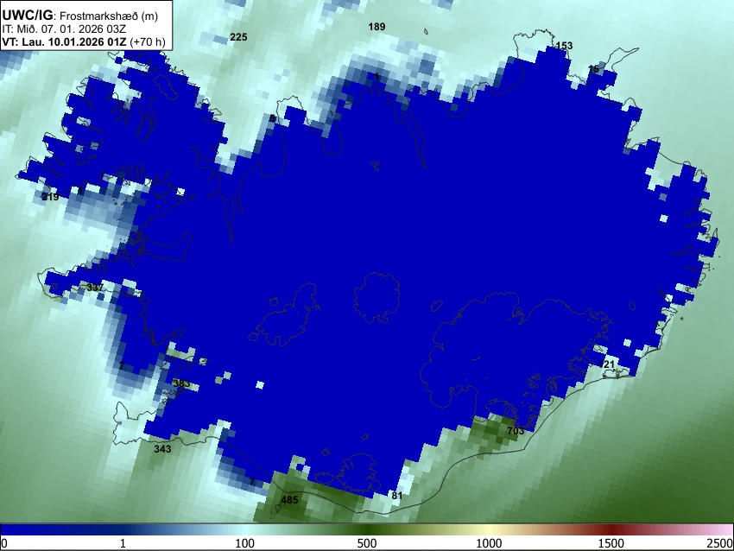This screenshot has width=734, height=551.
Task: Click the legend label 1000
Action: [x=489, y=543]
